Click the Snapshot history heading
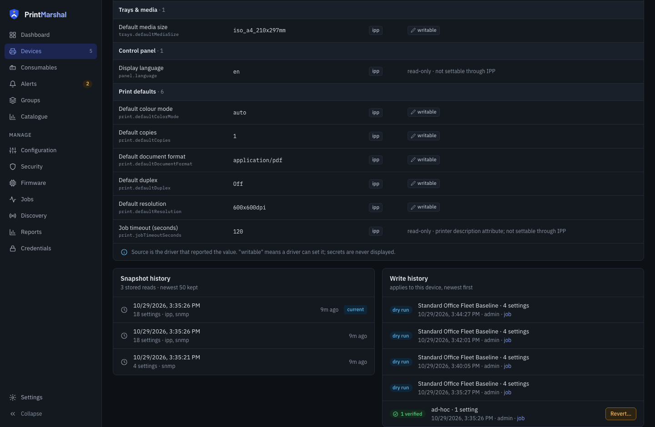Screen dimensions: 655x427 (146, 278)
